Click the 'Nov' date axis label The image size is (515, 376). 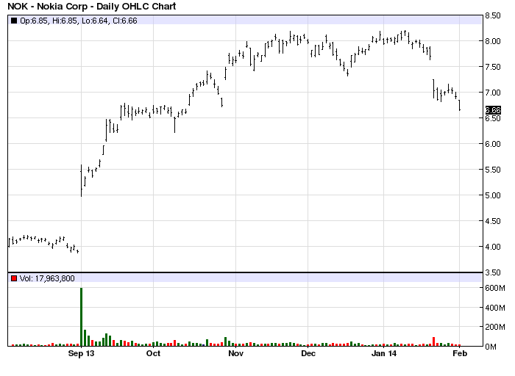tap(236, 353)
